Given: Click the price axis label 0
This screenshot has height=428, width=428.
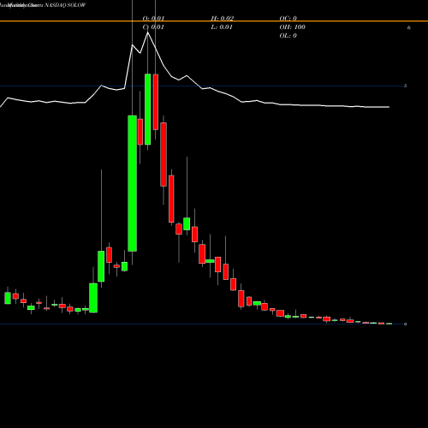Looking at the screenshot, I should click(x=405, y=324).
